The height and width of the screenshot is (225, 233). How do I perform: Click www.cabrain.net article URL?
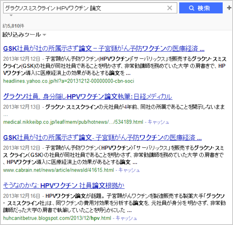pyautogui.click(x=58, y=170)
